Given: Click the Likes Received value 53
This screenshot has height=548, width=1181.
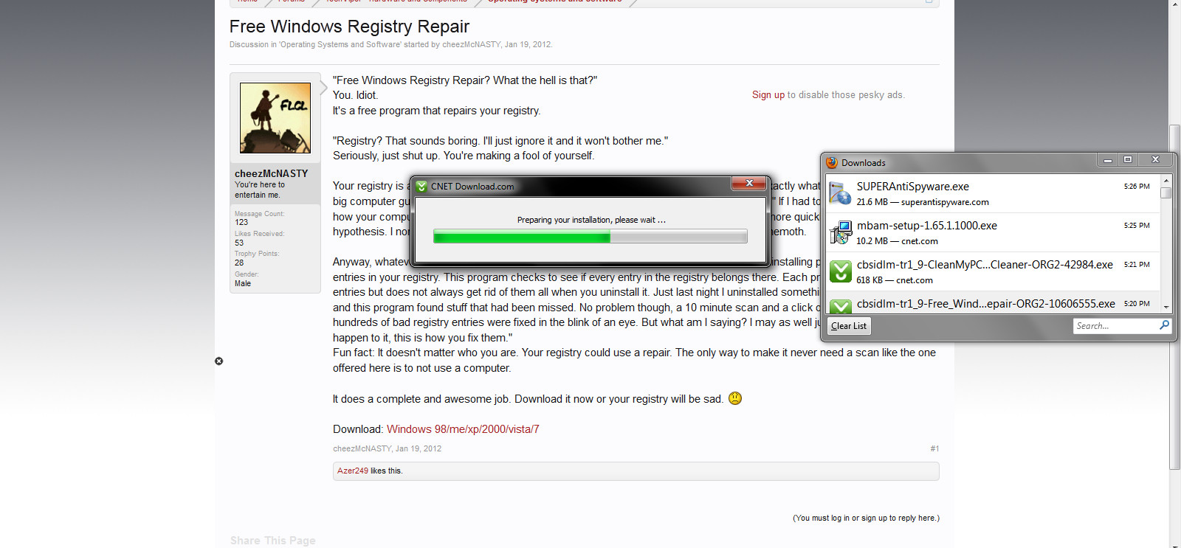Looking at the screenshot, I should point(239,243).
